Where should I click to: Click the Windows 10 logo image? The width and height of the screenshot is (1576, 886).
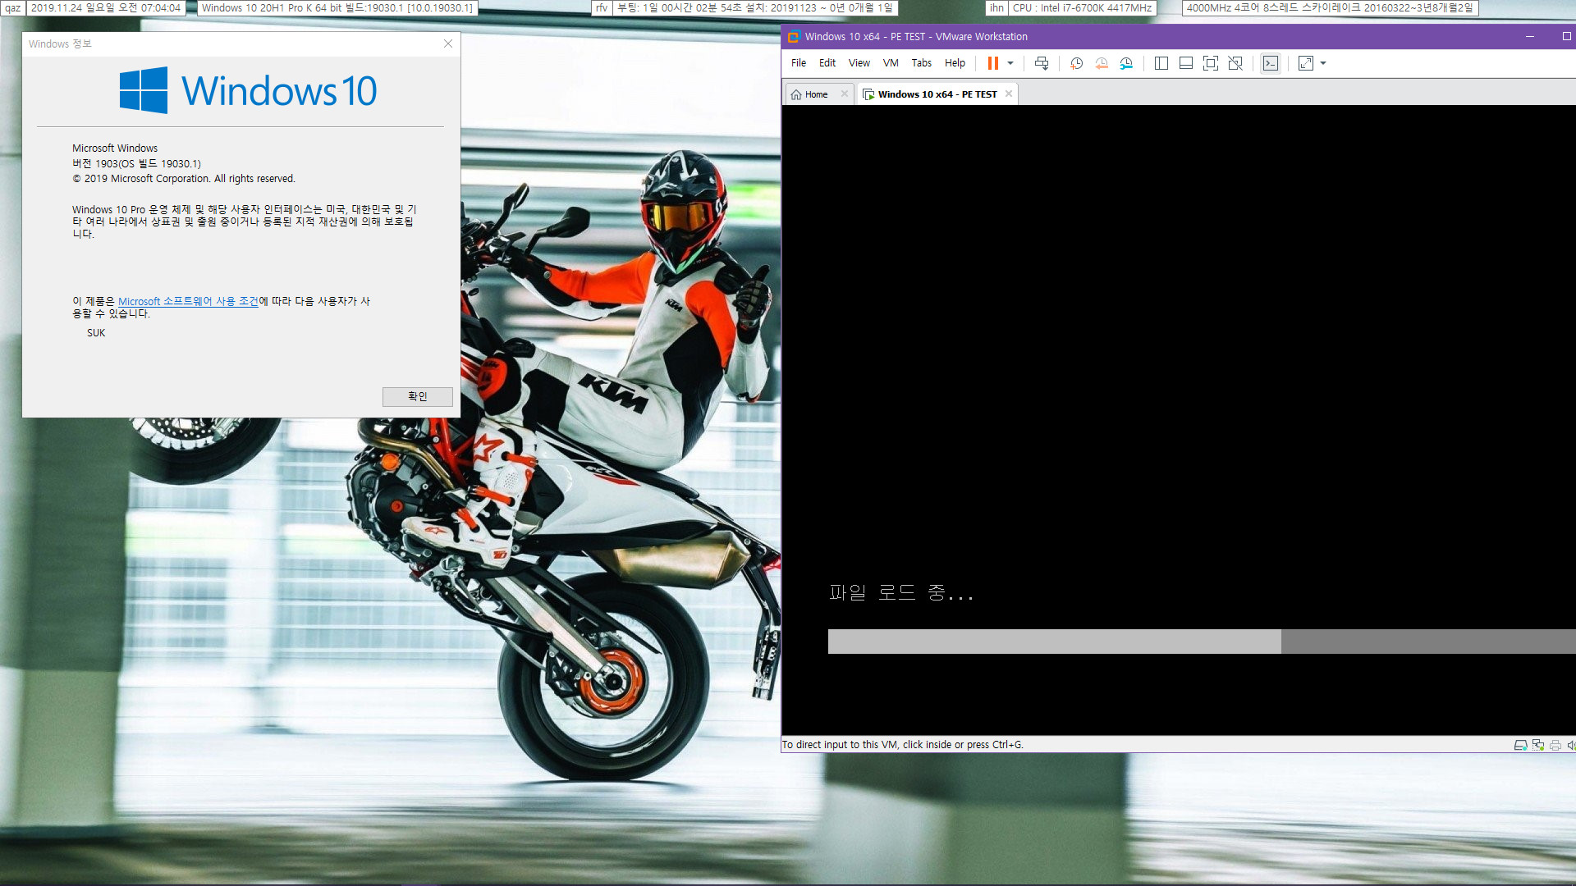[248, 90]
